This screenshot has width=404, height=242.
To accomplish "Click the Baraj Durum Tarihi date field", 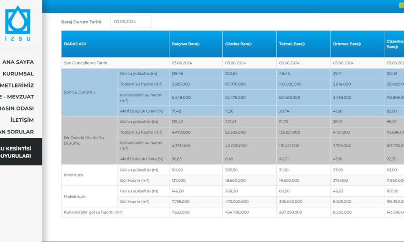I will pyautogui.click(x=130, y=22).
